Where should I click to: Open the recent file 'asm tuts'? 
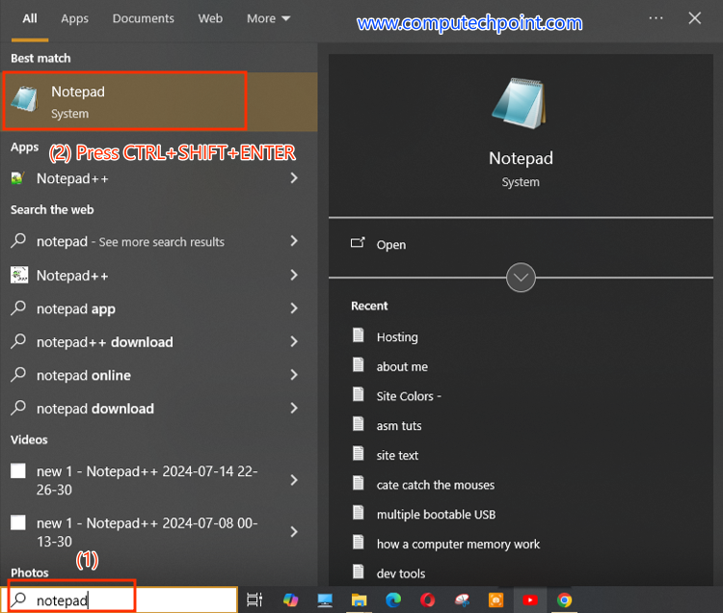[398, 426]
